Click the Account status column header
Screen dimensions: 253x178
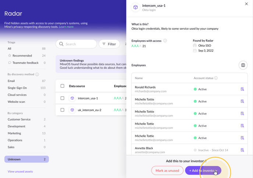203,78
